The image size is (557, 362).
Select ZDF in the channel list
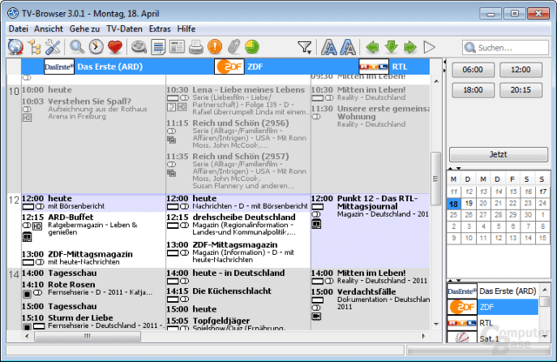(493, 307)
